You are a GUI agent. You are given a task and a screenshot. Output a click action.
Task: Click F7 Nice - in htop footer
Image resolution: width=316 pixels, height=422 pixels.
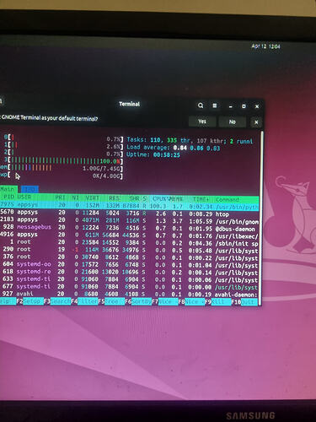(165, 302)
